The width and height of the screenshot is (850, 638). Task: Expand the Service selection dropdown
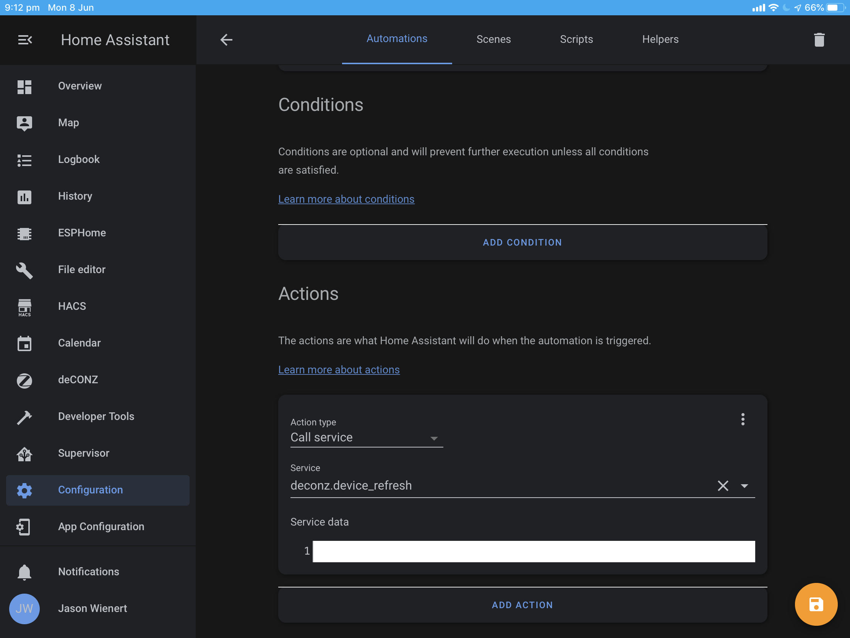(x=745, y=486)
